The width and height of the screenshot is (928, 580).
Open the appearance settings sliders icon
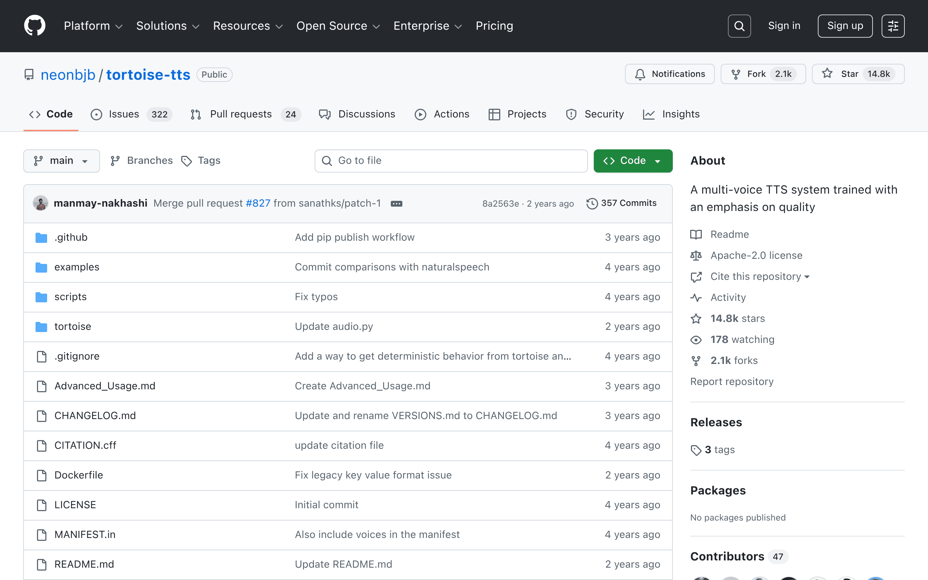[893, 26]
